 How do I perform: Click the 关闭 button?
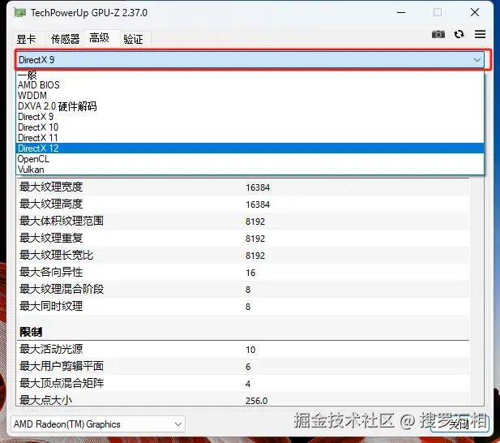coord(459,424)
